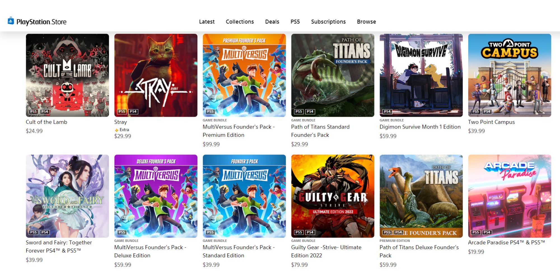Open the Arcade Paradise cover art

(510, 196)
